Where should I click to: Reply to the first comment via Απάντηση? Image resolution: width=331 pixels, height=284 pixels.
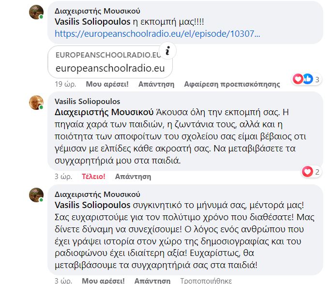click(156, 84)
